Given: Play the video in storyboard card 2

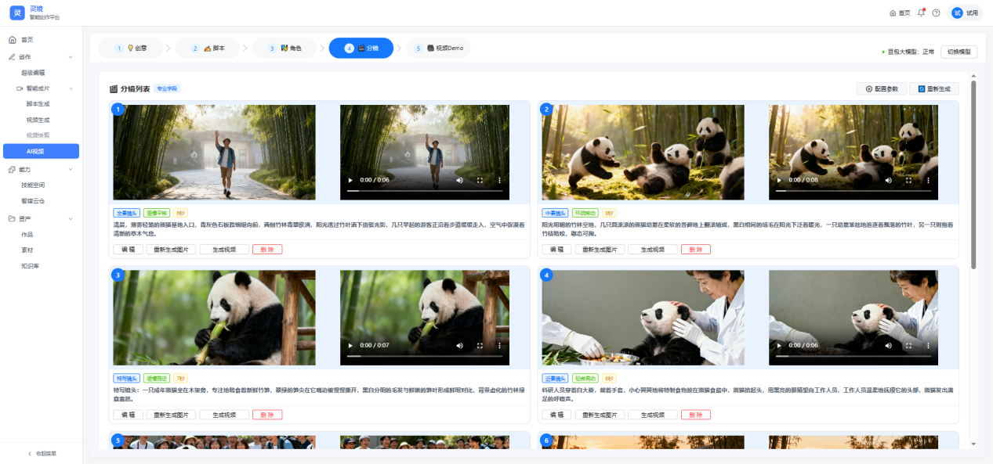Looking at the screenshot, I should (x=780, y=180).
